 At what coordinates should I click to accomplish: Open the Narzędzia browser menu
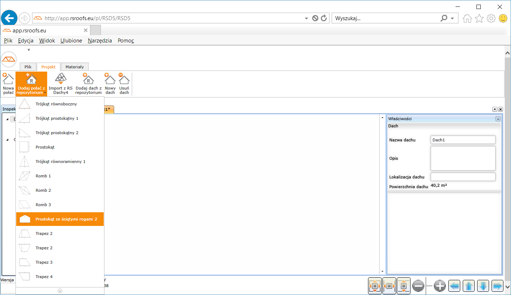point(100,41)
